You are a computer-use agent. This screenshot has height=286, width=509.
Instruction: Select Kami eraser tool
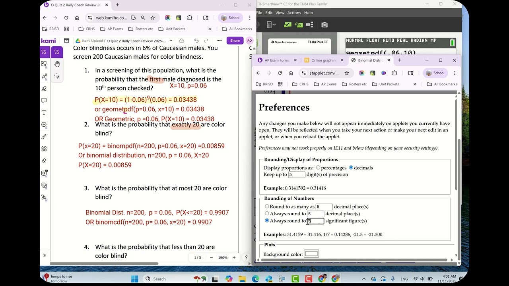point(44,161)
